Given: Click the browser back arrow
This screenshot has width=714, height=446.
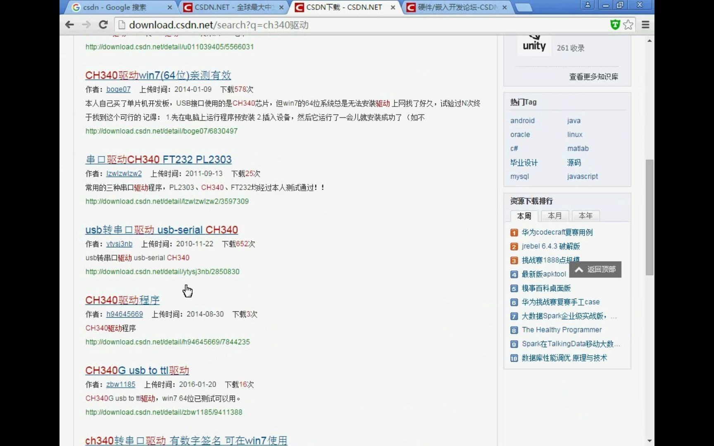Looking at the screenshot, I should tap(69, 25).
